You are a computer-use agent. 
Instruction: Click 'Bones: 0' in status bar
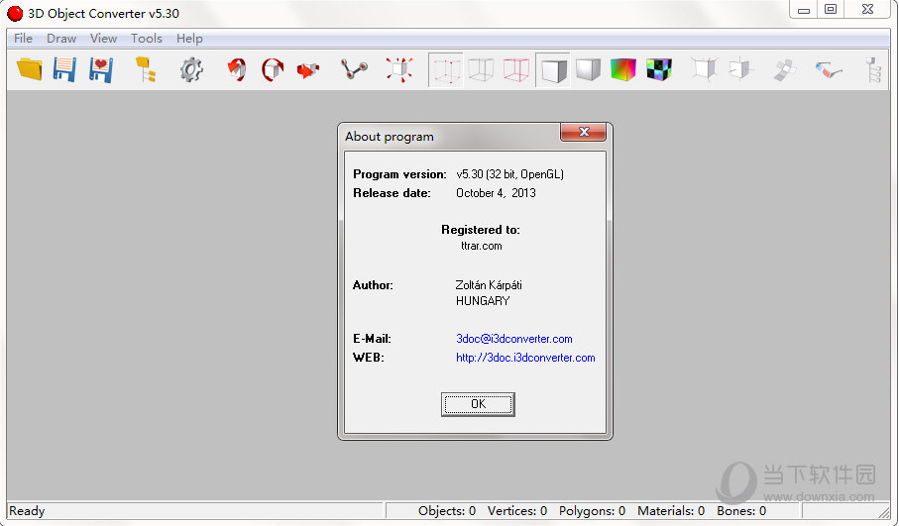pos(741,510)
